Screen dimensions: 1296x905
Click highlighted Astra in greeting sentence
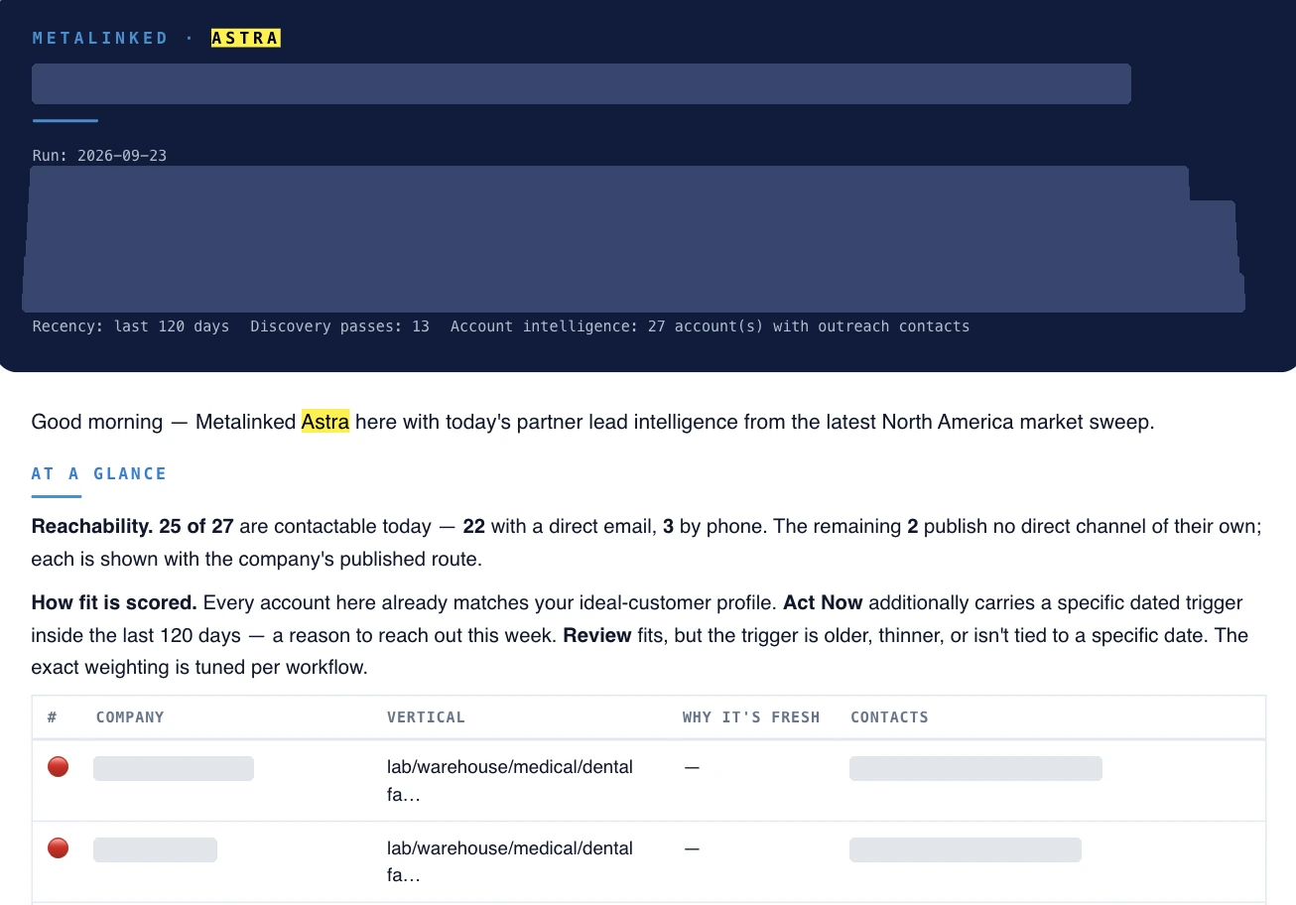(325, 422)
